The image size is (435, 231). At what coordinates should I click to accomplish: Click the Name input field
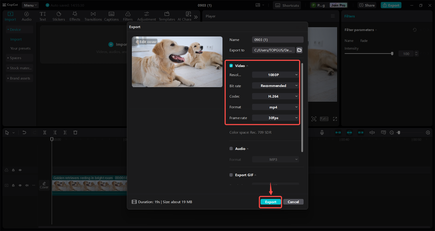[277, 40]
